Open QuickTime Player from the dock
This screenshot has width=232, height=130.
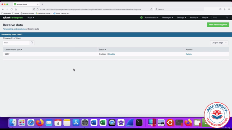pos(112,123)
